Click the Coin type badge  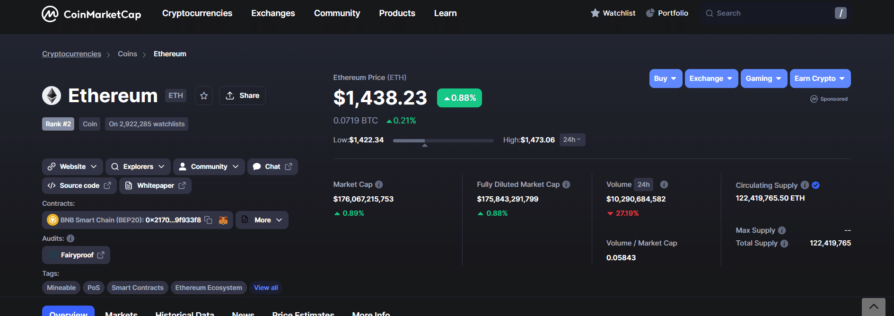tap(90, 124)
